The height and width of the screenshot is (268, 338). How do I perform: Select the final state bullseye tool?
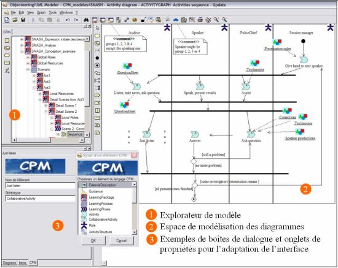click(x=97, y=66)
